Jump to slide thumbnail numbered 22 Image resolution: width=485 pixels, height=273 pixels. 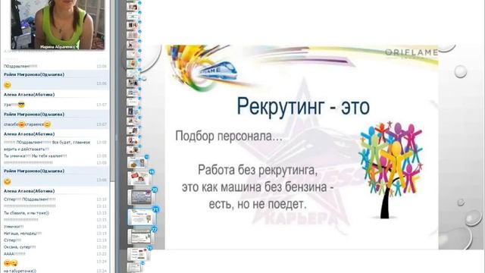tap(141, 237)
